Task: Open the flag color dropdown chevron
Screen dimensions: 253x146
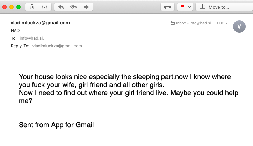Action: click(190, 7)
